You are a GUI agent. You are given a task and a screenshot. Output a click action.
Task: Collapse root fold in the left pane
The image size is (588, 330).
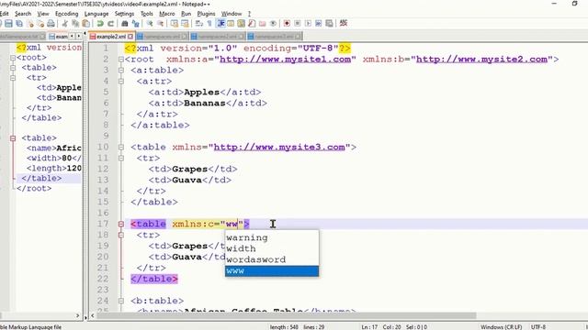13,58
